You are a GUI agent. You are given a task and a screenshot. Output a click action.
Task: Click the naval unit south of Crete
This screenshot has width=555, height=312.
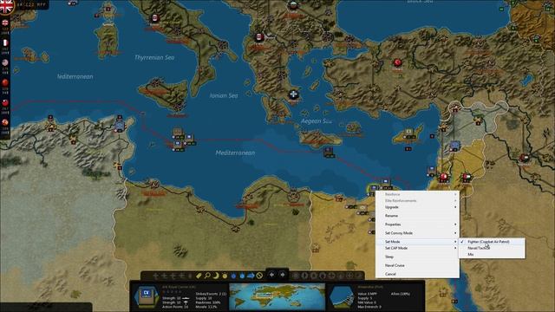pyautogui.click(x=329, y=153)
